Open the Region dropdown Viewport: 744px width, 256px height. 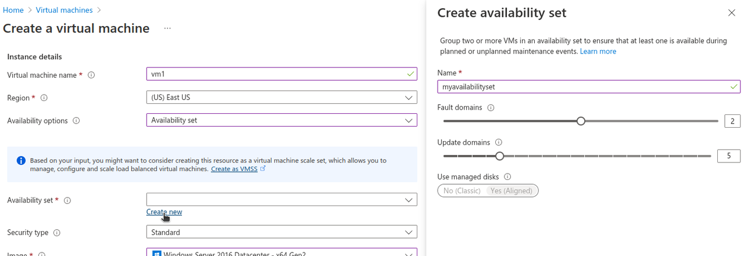point(281,98)
